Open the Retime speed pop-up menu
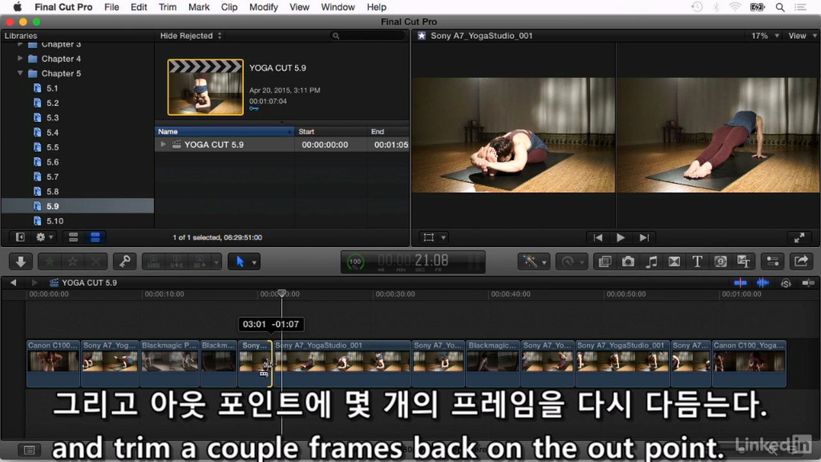This screenshot has width=821, height=462. [x=571, y=261]
